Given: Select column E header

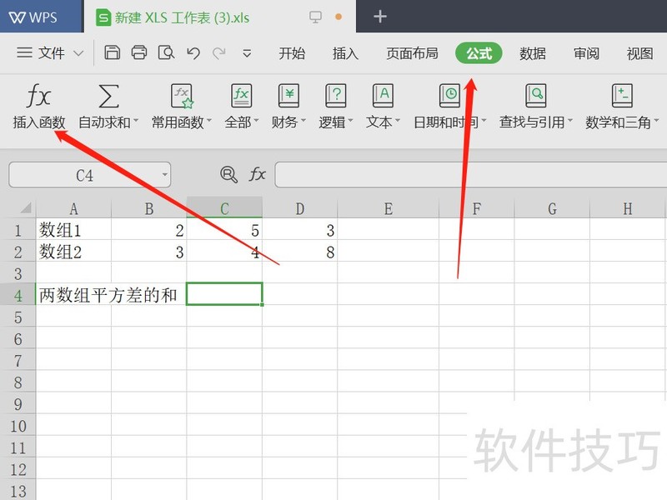Looking at the screenshot, I should tap(389, 209).
